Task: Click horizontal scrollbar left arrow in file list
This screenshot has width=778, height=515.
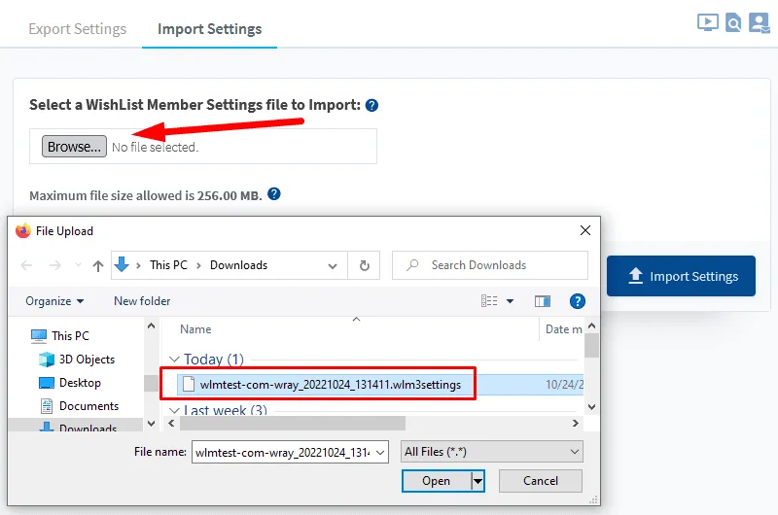Action: click(x=172, y=424)
